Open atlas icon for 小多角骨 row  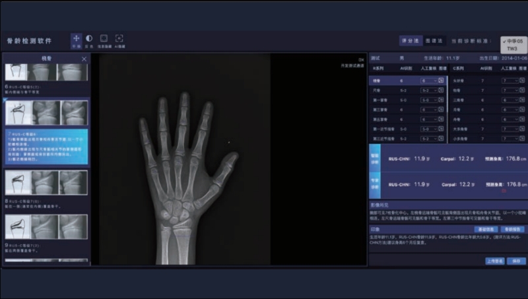[522, 139]
